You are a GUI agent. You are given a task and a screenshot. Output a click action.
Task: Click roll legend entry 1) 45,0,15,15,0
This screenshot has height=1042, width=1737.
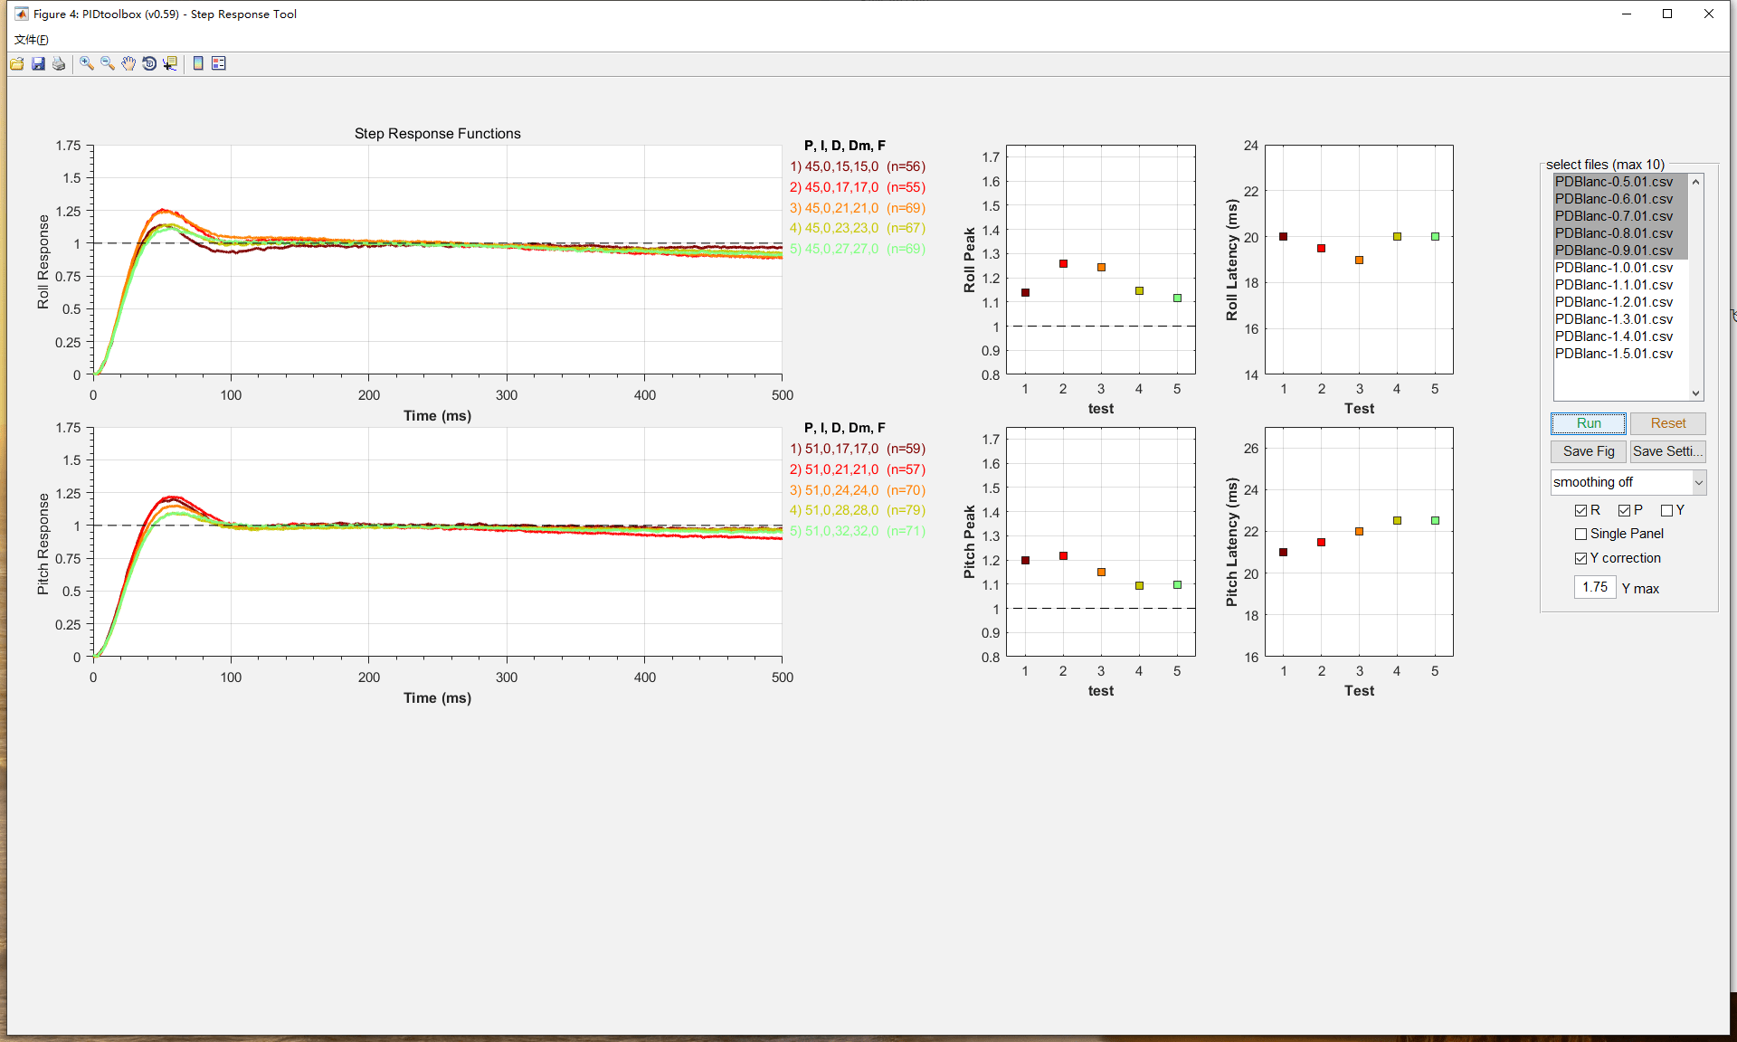click(858, 166)
